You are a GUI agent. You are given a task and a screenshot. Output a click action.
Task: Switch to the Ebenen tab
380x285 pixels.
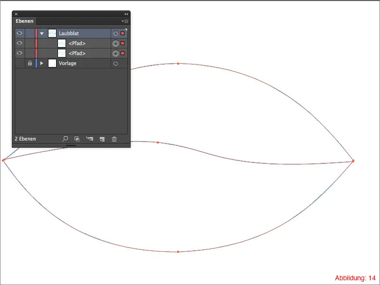point(25,21)
